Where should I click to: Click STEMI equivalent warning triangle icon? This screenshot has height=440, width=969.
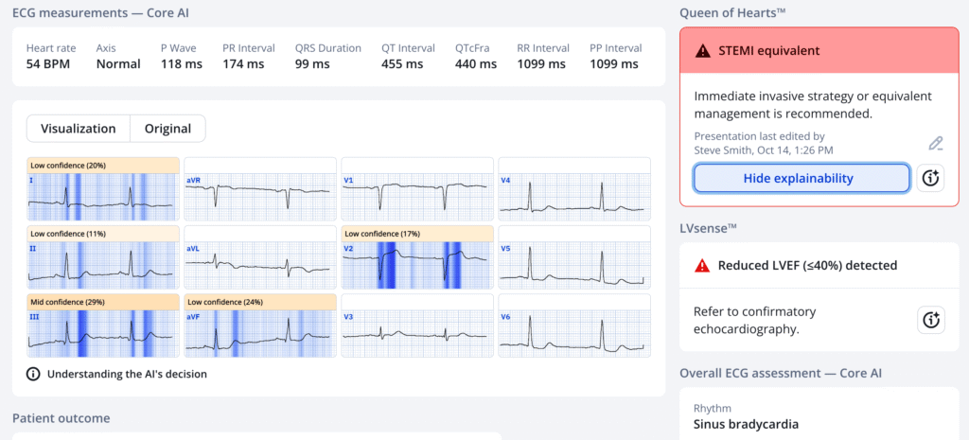click(x=701, y=51)
